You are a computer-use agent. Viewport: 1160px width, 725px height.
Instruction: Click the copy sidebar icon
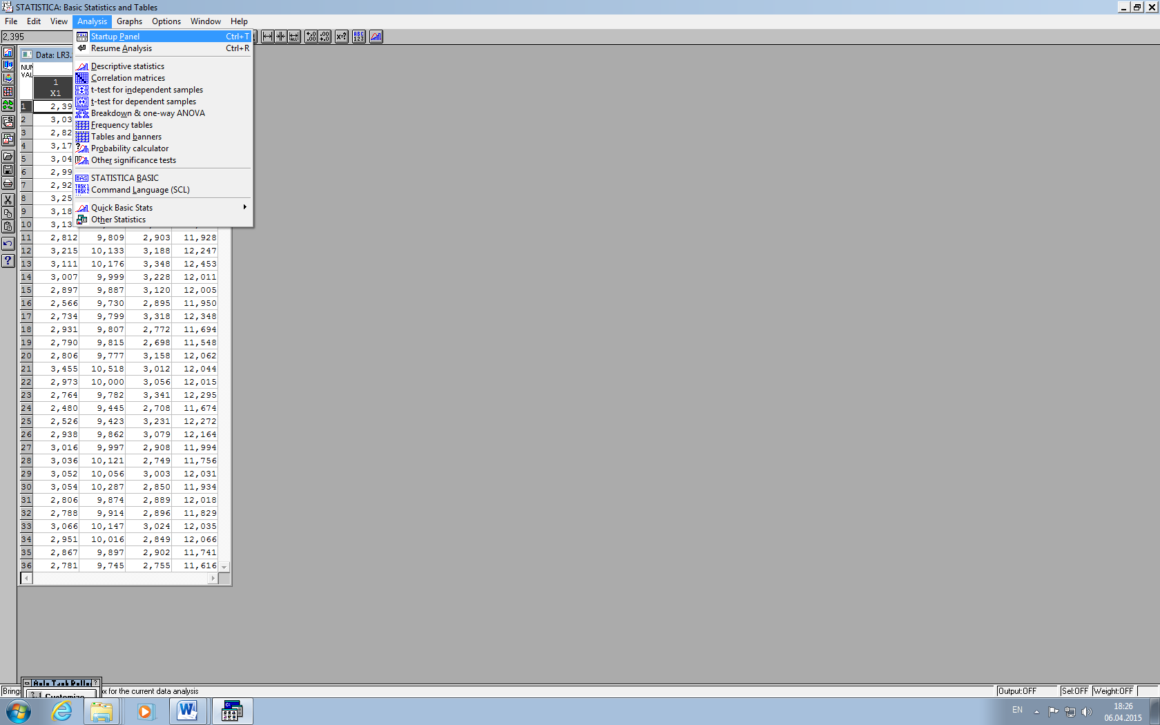[x=8, y=213]
